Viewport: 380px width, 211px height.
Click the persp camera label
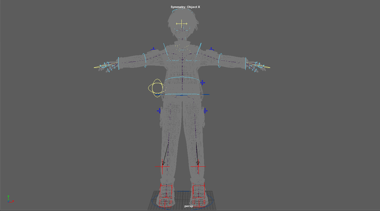[x=188, y=206]
